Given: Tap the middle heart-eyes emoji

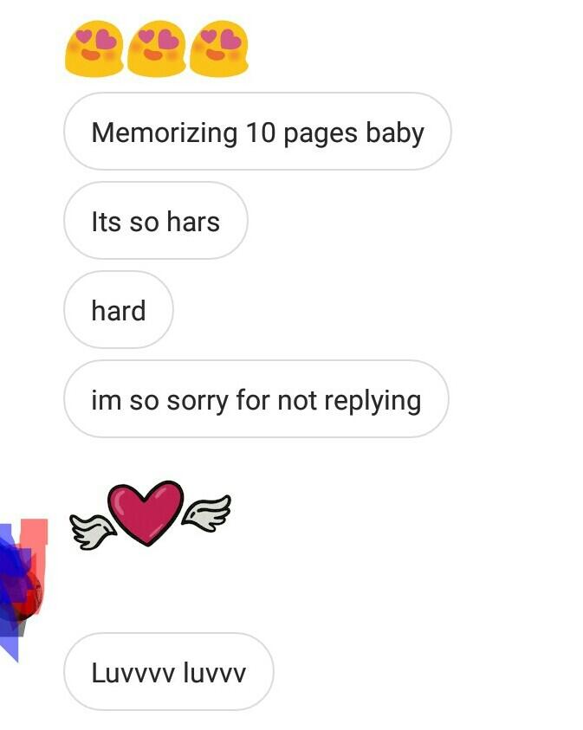Looking at the screenshot, I should 157,48.
